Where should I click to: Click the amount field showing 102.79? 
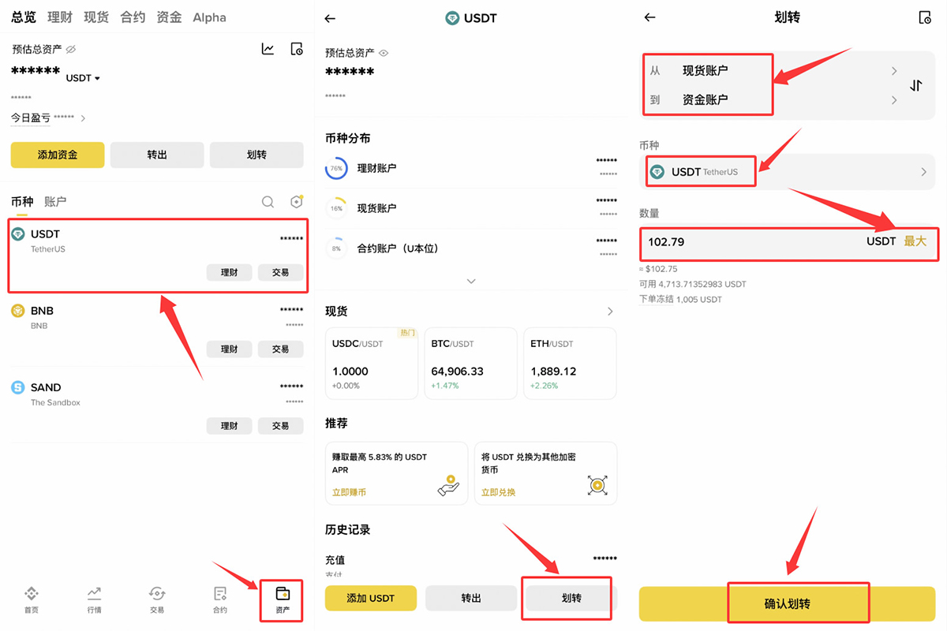[x=787, y=242]
